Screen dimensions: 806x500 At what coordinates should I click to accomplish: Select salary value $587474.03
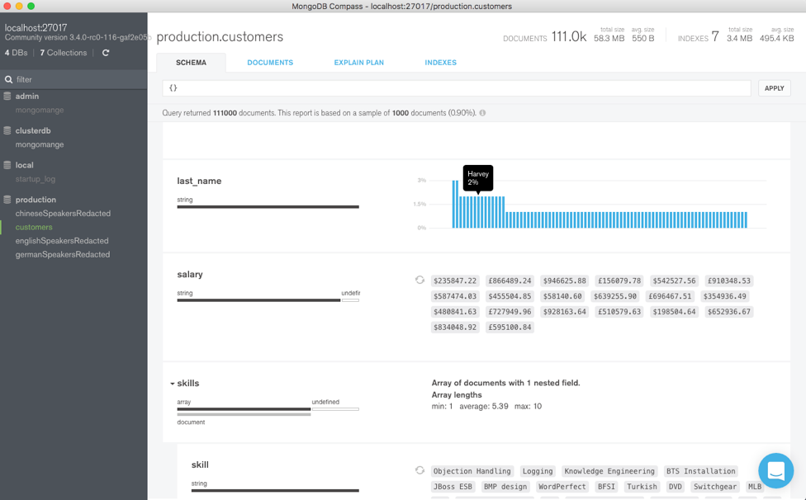coord(455,296)
